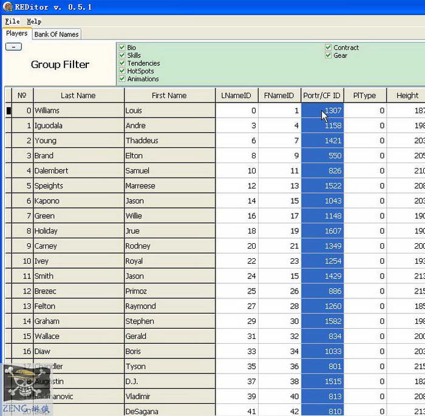Image resolution: width=425 pixels, height=416 pixels.
Task: Click the First Name cell Thaddeus
Action: coord(169,141)
